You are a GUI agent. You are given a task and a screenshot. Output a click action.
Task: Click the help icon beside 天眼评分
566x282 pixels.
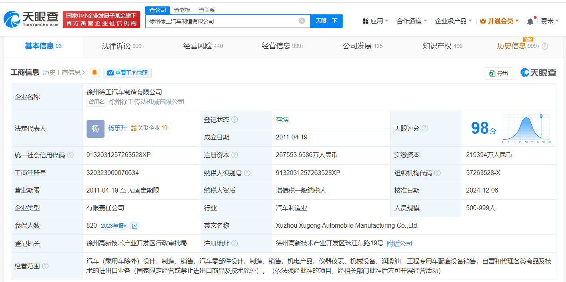(425, 129)
